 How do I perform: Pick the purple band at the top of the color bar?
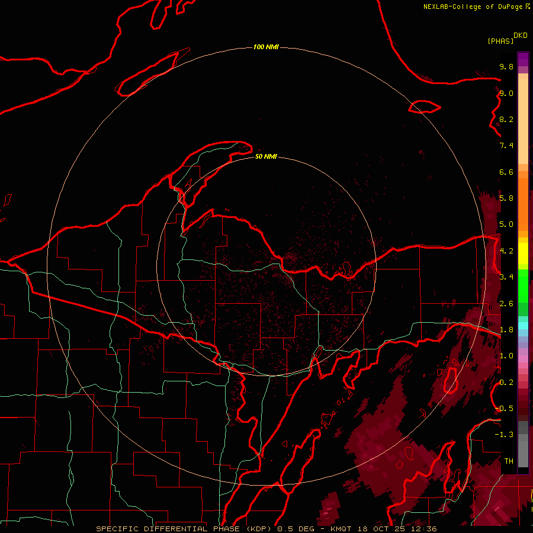523,59
